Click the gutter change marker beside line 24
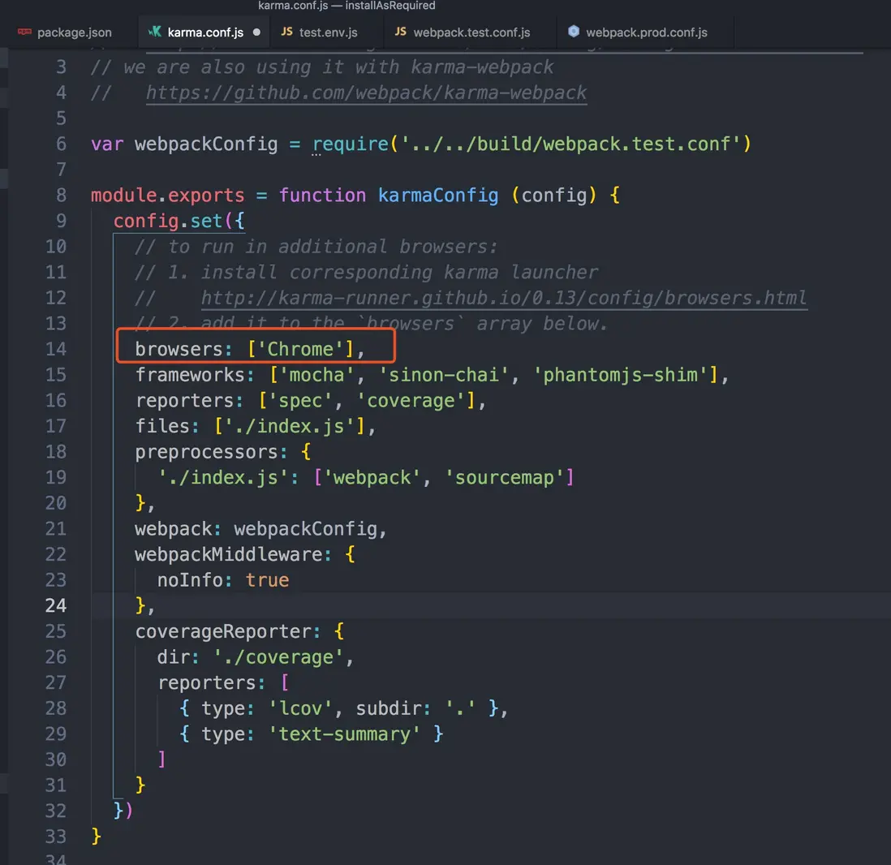This screenshot has height=865, width=891. (x=3, y=605)
